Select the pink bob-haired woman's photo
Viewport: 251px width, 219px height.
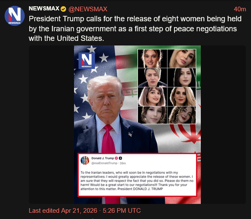[152, 97]
